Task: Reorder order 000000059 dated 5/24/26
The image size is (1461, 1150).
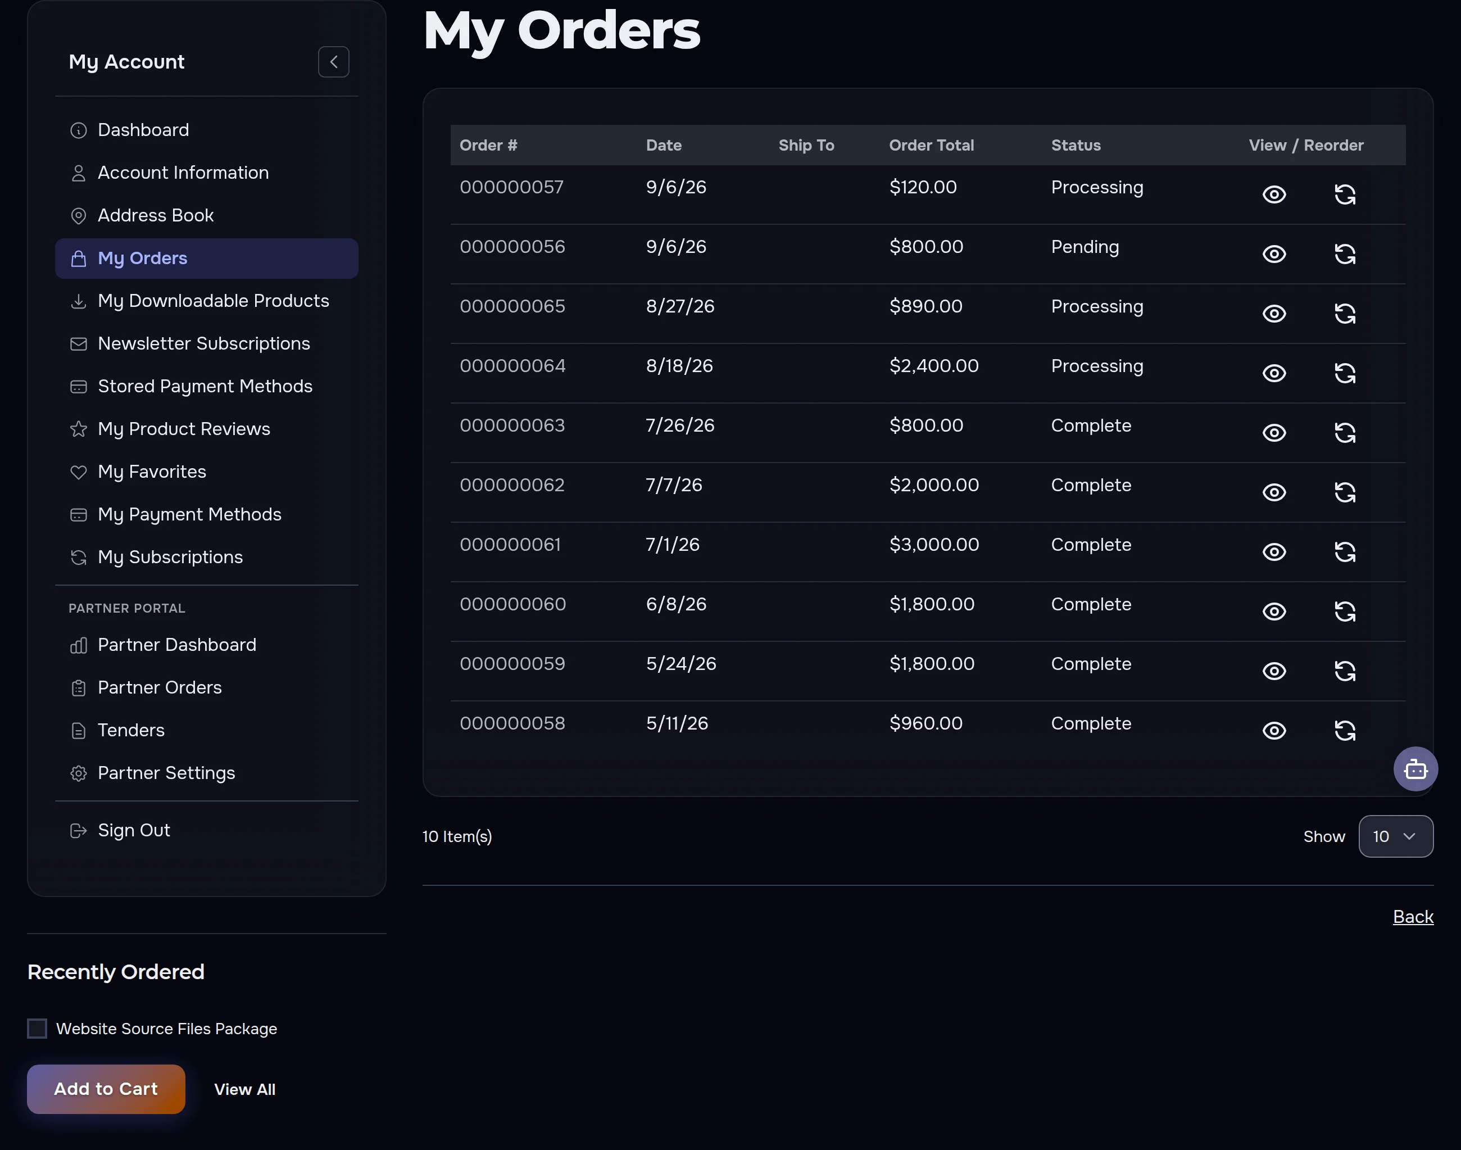Action: click(x=1345, y=671)
